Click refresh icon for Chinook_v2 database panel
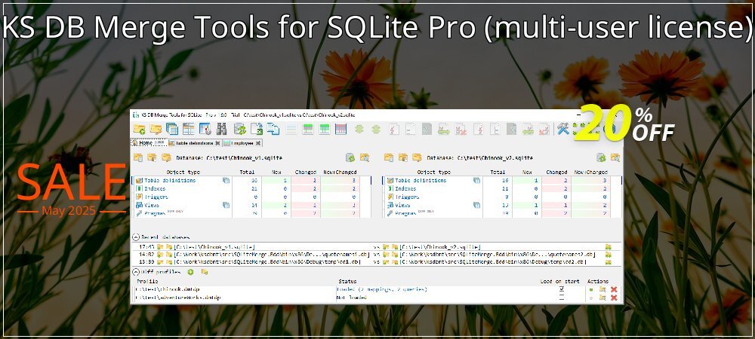Image resolution: width=755 pixels, height=339 pixels. (602, 157)
